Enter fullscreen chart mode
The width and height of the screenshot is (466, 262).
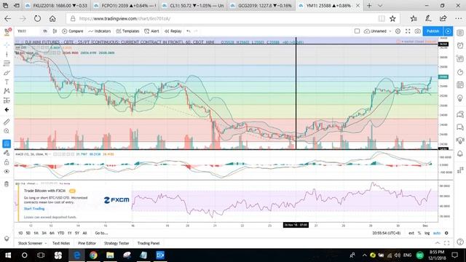[x=408, y=31]
